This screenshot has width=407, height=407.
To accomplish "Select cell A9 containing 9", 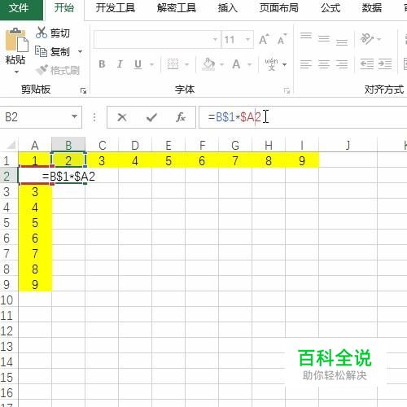I will [35, 284].
